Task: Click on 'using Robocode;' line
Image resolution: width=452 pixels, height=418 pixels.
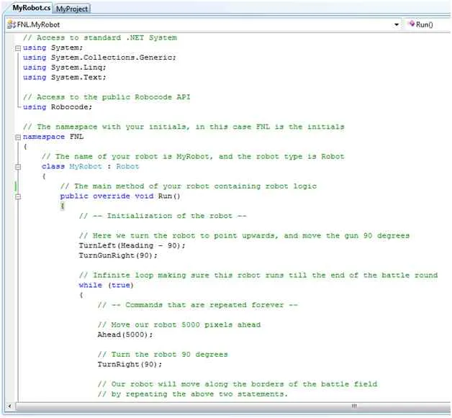Action: pos(58,107)
